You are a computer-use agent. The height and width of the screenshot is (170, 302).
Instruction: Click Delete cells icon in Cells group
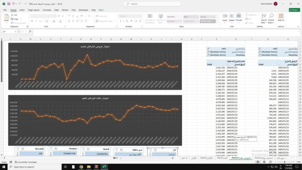(232, 16)
